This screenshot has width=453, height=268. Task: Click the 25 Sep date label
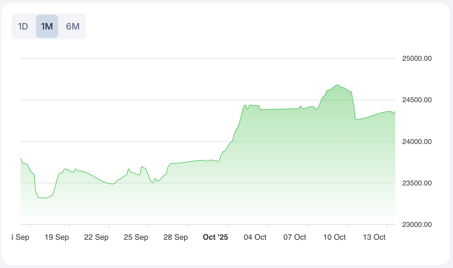click(x=136, y=237)
